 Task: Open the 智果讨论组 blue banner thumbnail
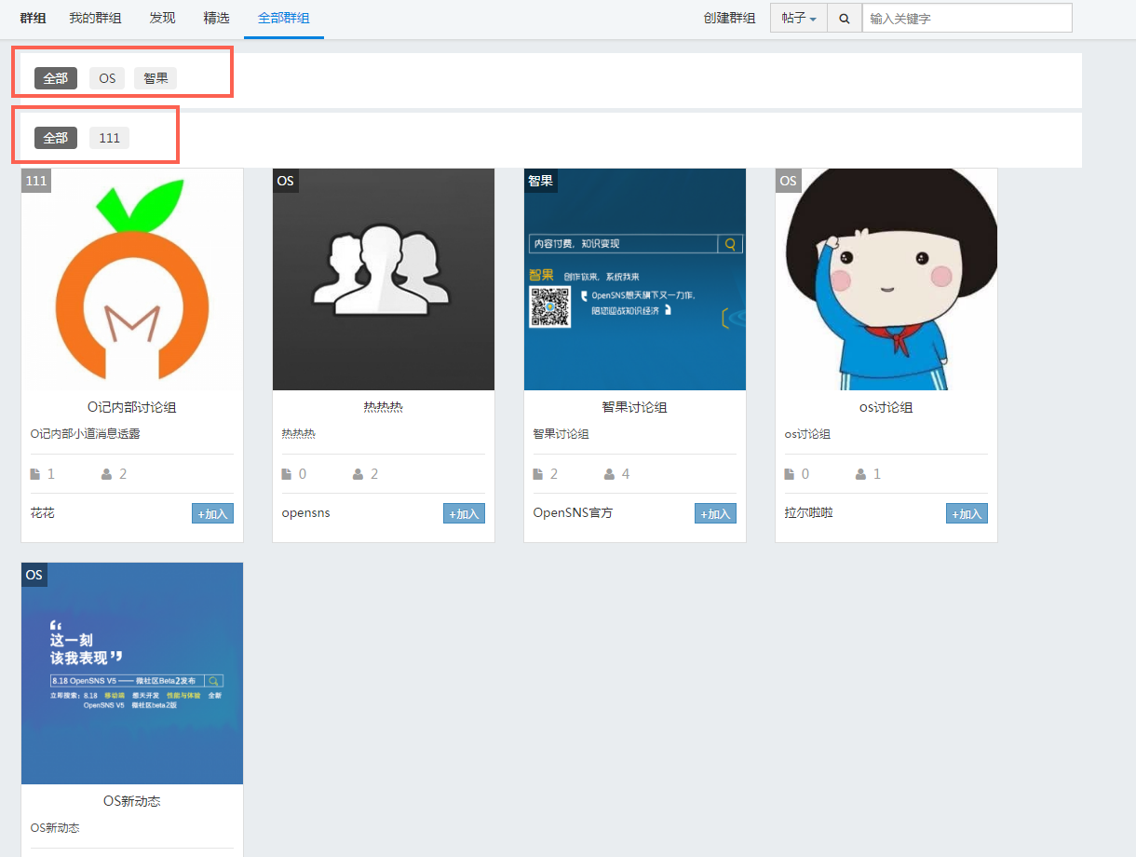pyautogui.click(x=635, y=279)
